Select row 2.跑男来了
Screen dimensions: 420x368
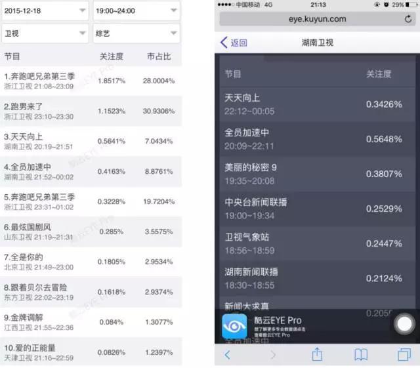click(91, 111)
